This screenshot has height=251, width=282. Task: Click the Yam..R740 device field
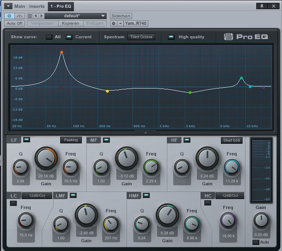pyautogui.click(x=136, y=23)
